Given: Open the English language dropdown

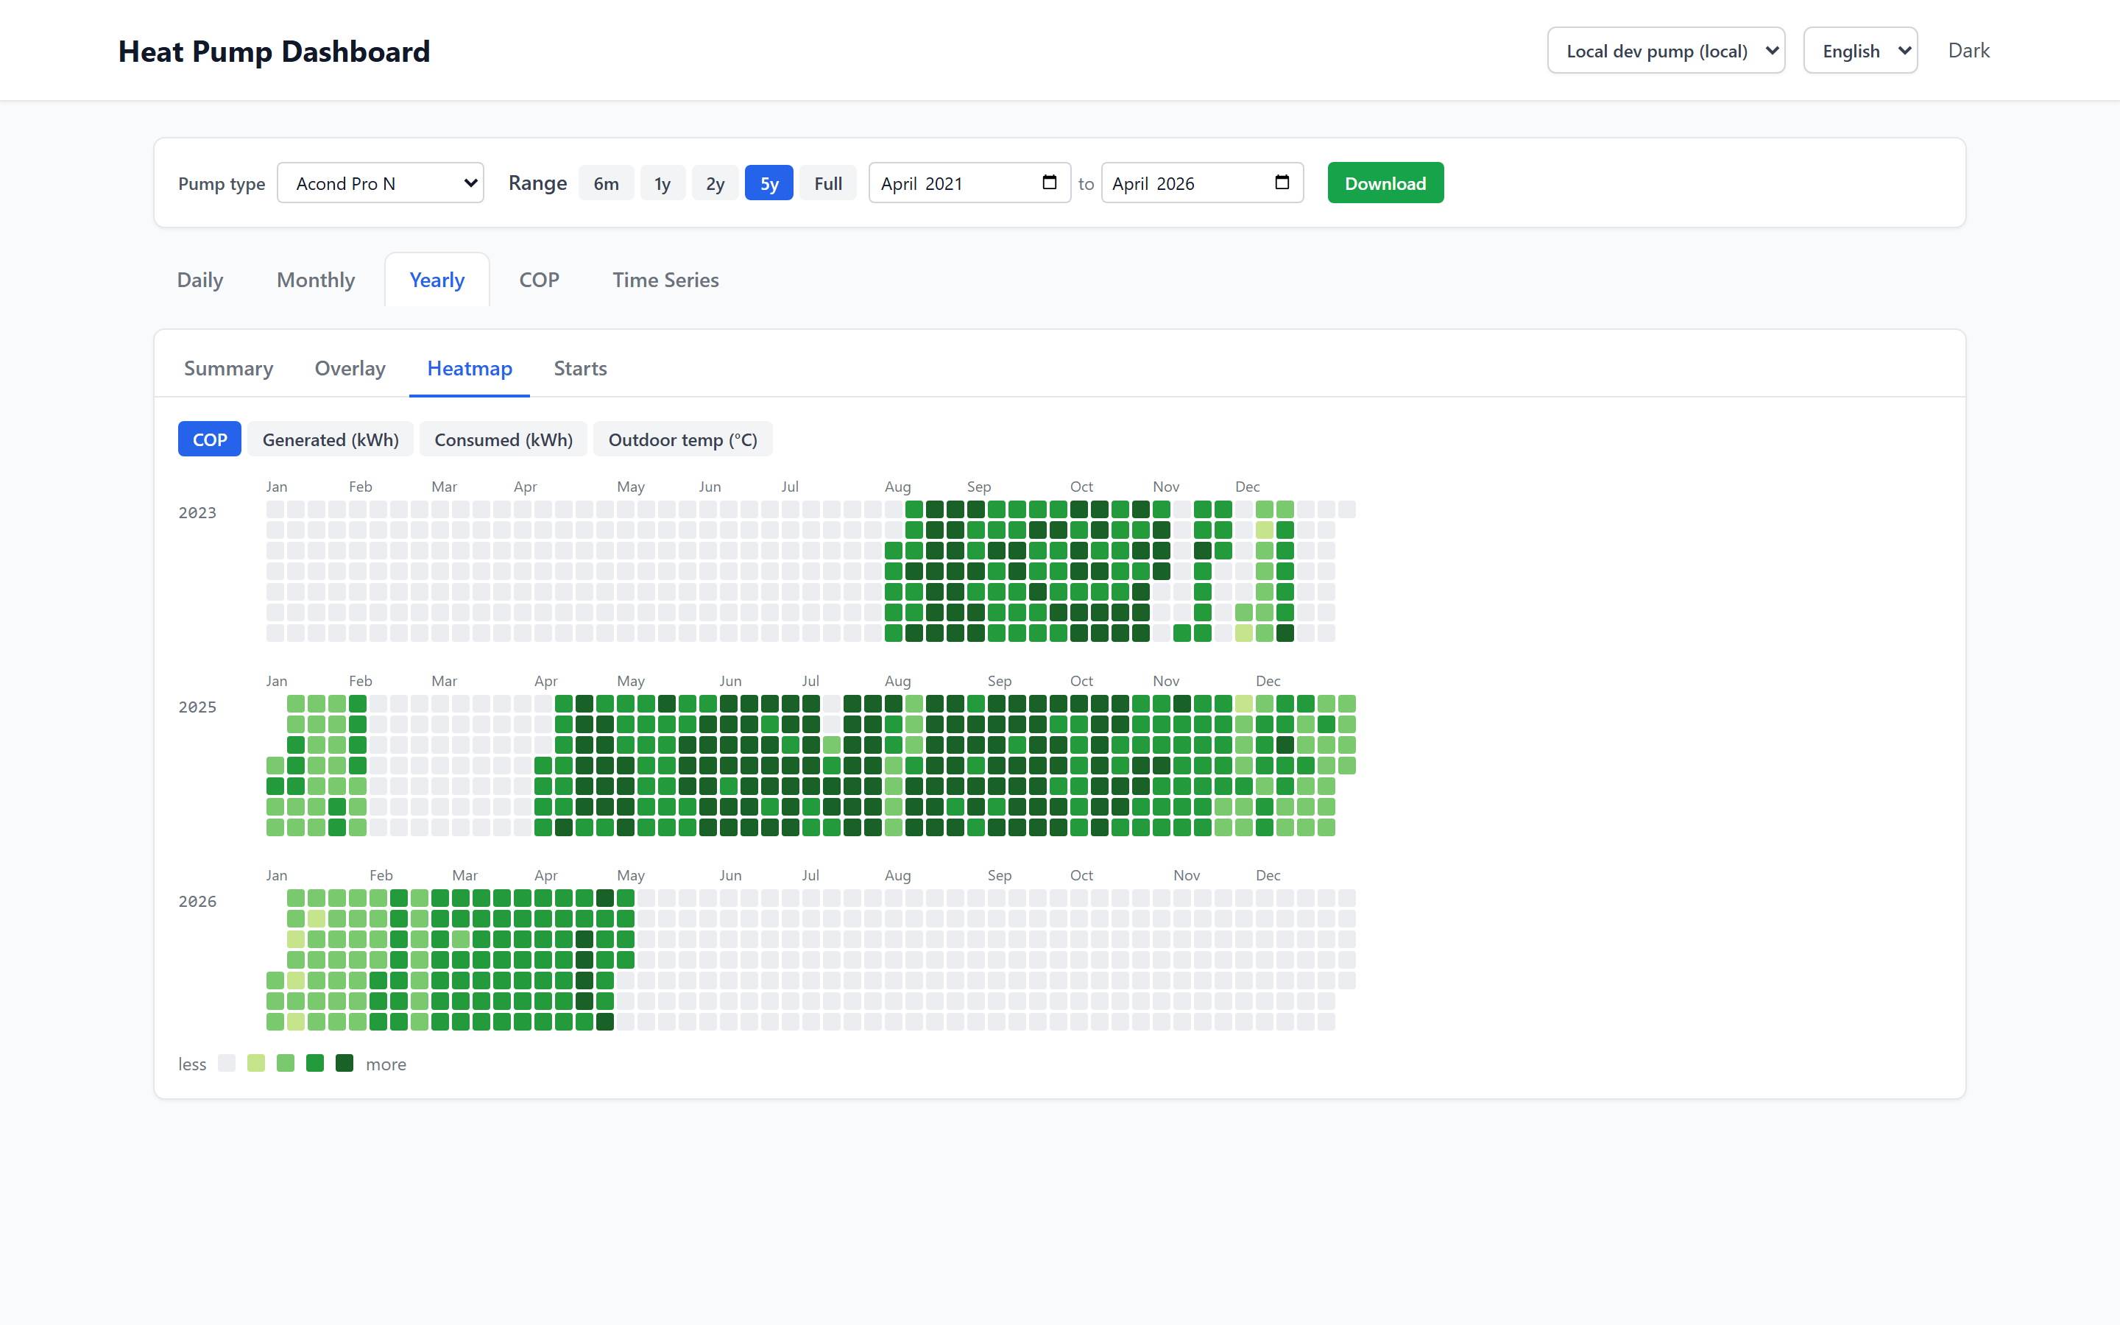Looking at the screenshot, I should (1860, 51).
